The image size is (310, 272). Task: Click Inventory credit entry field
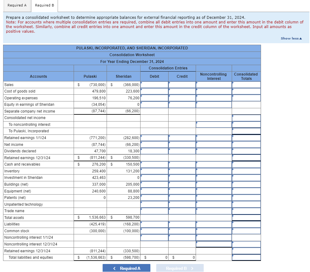tap(182, 171)
